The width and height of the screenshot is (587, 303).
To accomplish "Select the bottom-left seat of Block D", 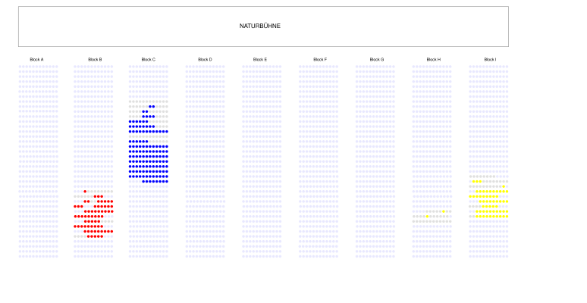I will [187, 256].
